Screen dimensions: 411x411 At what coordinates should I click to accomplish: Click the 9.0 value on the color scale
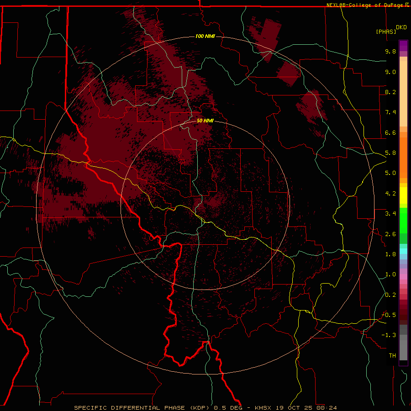390,72
